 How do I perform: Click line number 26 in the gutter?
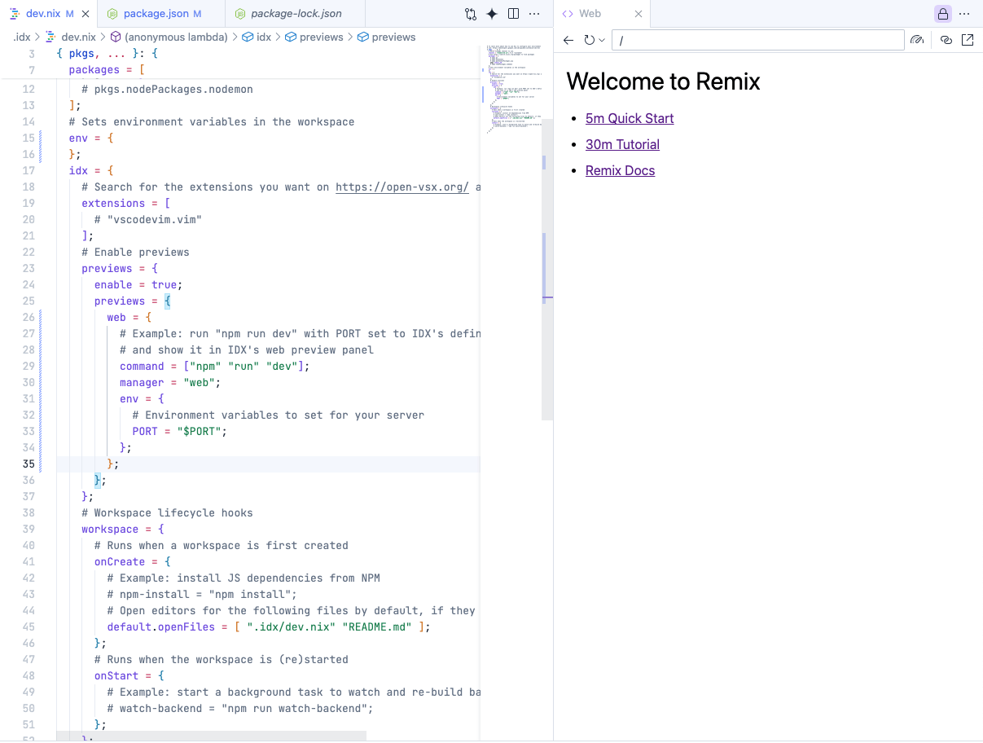click(x=29, y=317)
